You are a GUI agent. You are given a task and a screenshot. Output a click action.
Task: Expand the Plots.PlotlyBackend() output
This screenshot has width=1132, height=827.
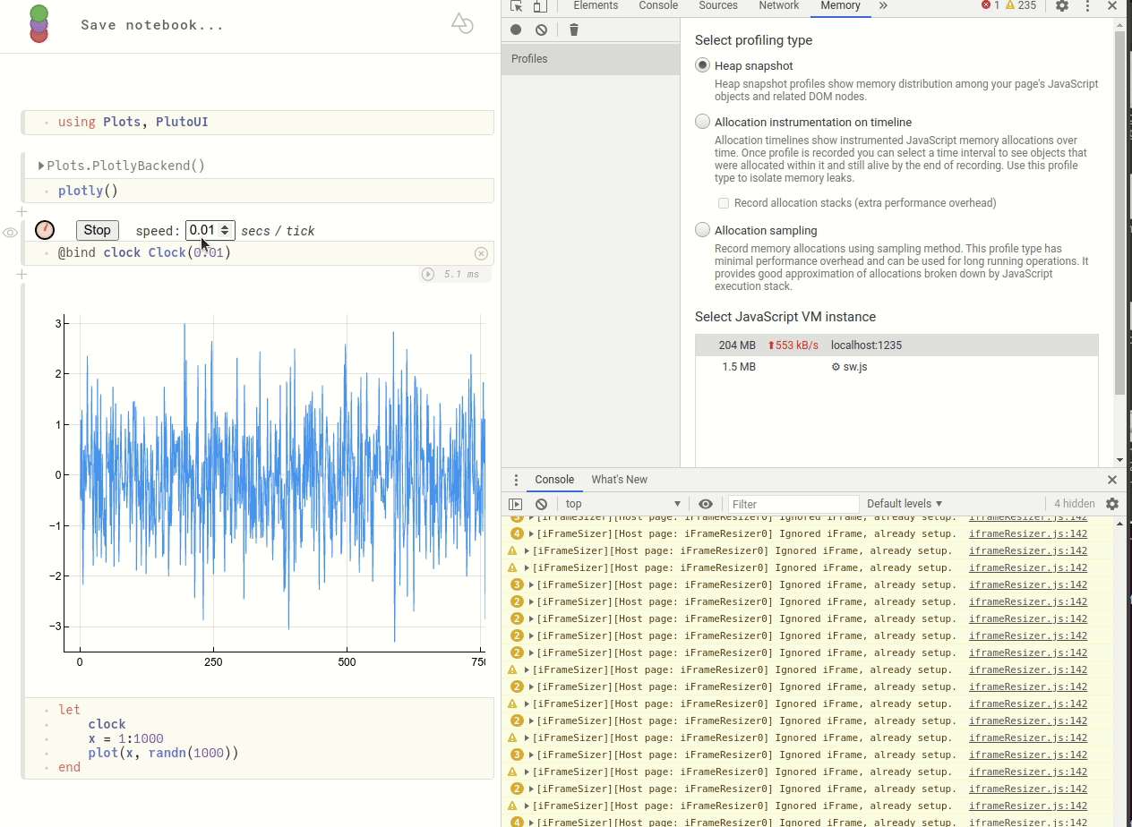41,166
